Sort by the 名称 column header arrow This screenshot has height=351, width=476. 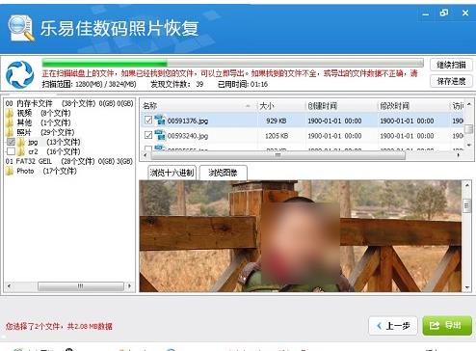[x=248, y=106]
